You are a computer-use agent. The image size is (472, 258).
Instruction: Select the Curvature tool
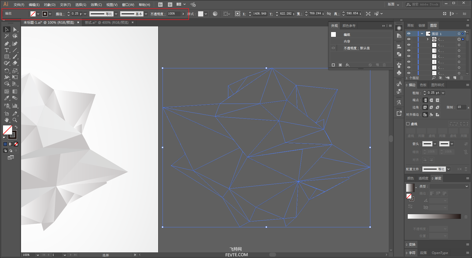[x=15, y=43]
